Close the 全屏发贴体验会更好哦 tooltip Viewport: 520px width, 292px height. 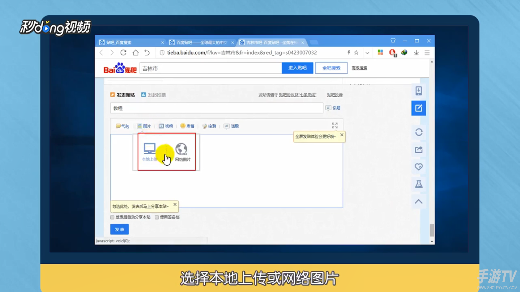(342, 135)
